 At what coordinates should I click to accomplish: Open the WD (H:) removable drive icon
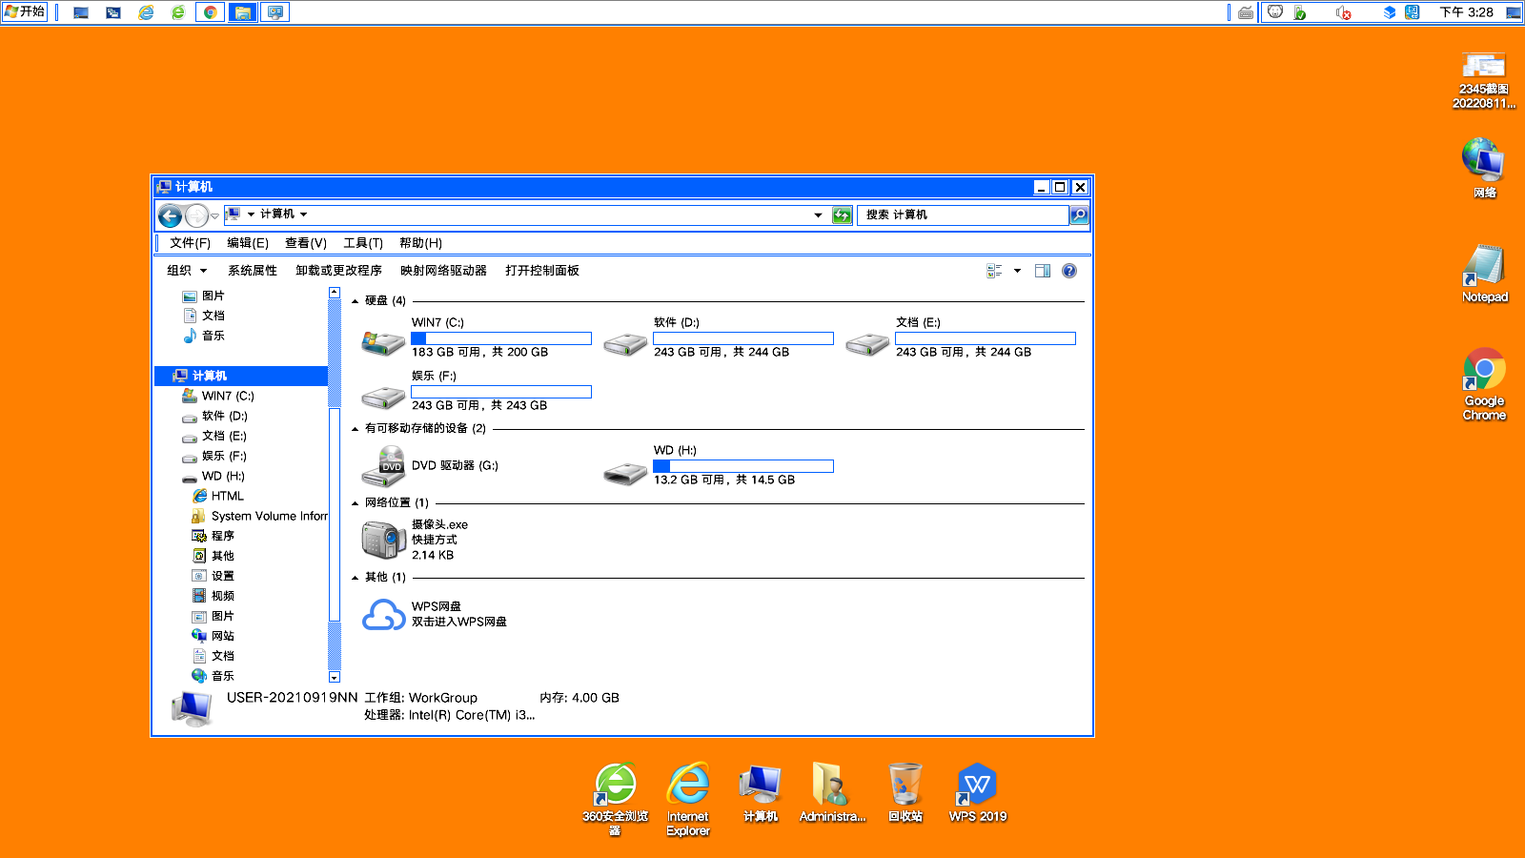[x=625, y=472]
